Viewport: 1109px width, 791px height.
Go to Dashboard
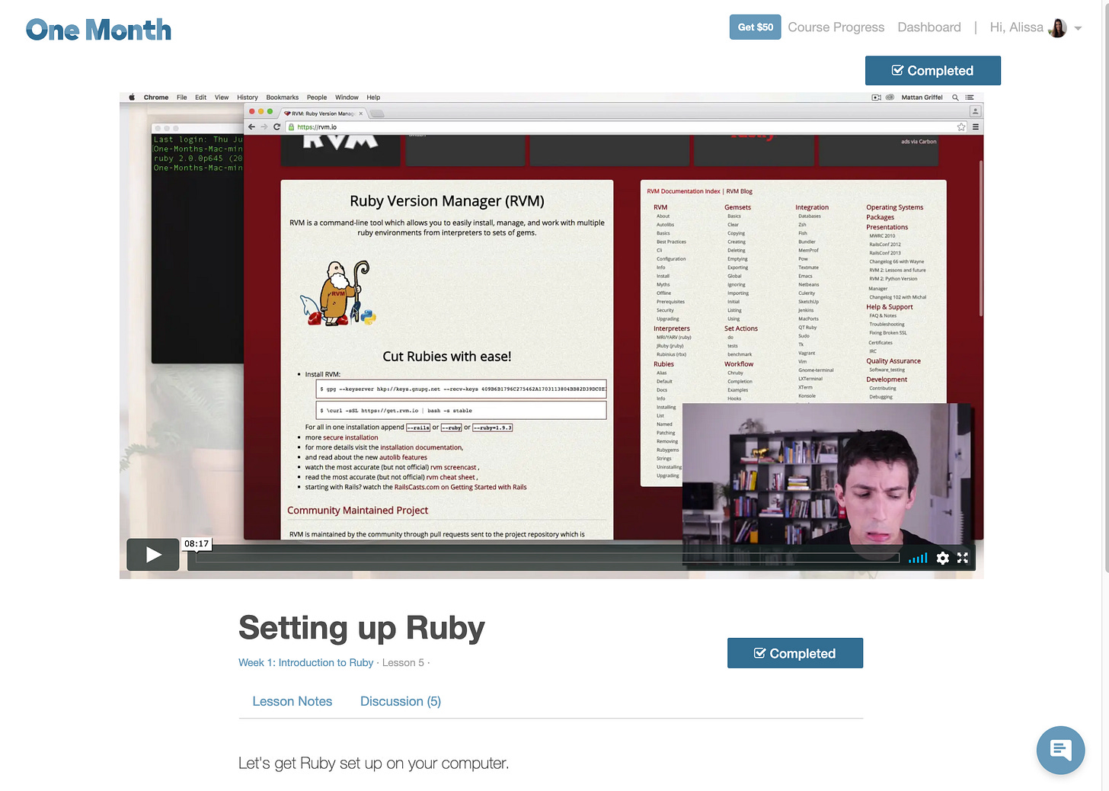click(929, 27)
